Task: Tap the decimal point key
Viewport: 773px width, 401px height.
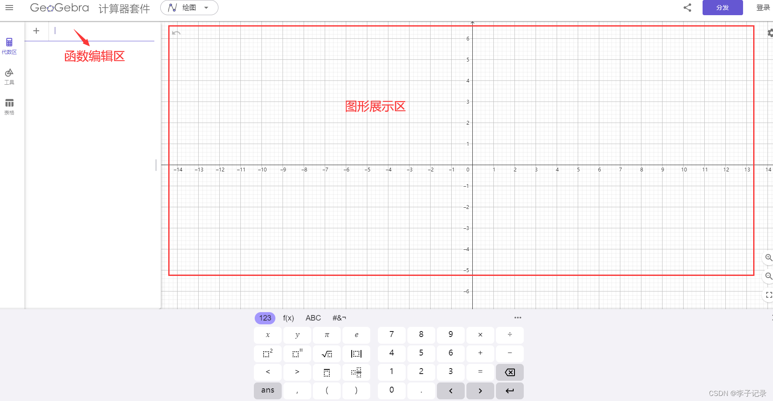Action: [421, 390]
